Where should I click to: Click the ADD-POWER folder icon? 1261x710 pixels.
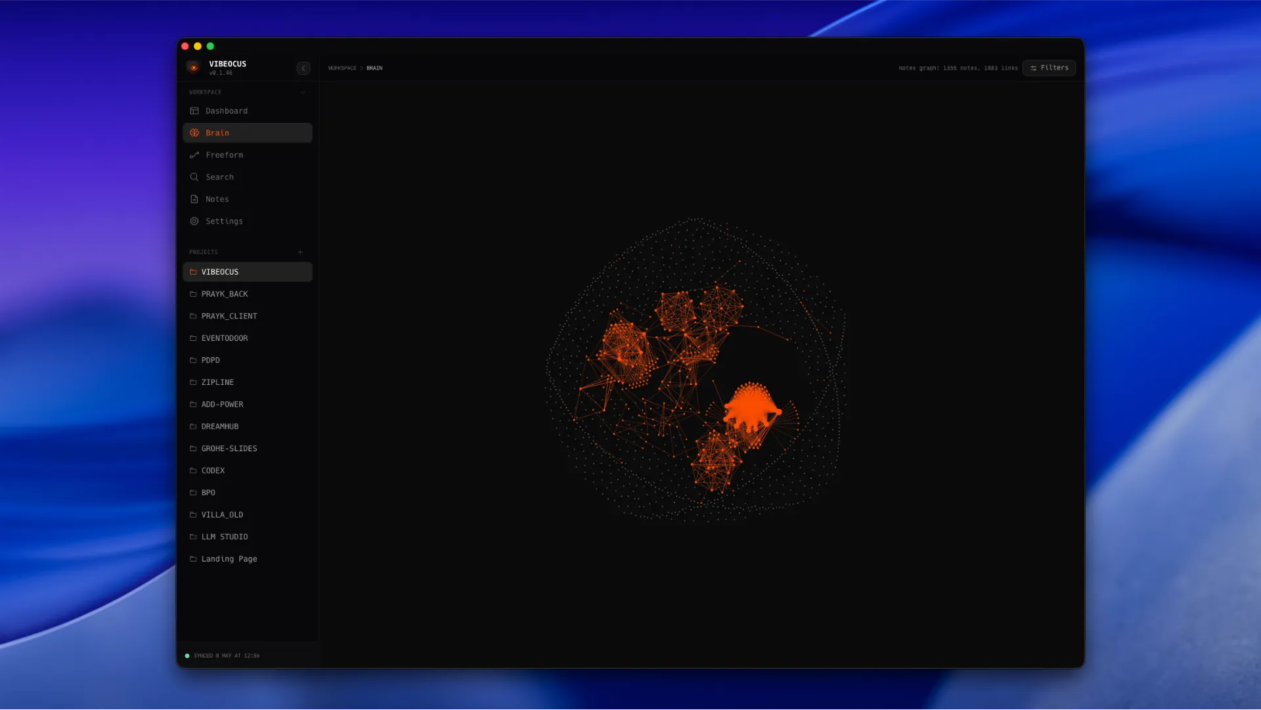[193, 405]
